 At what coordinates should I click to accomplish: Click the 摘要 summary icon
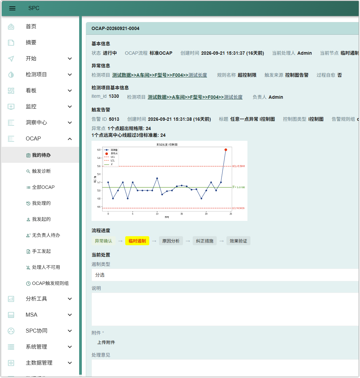[11, 43]
